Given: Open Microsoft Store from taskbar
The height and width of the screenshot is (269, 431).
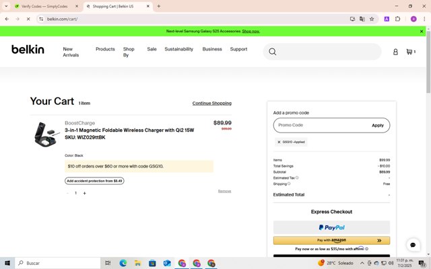Looking at the screenshot, I should 152,263.
